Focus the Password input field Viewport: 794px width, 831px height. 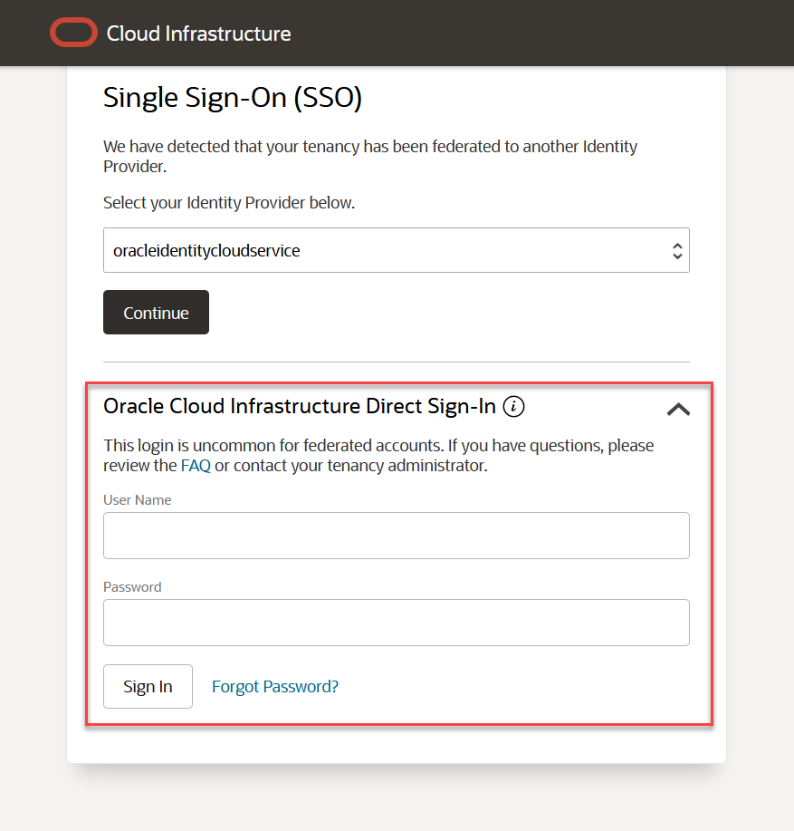point(396,623)
